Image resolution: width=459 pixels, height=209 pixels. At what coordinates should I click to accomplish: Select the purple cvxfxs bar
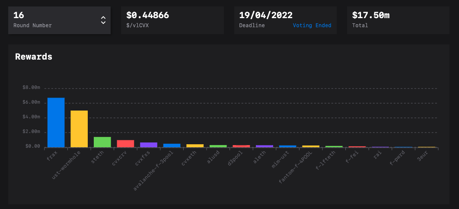[149, 145]
